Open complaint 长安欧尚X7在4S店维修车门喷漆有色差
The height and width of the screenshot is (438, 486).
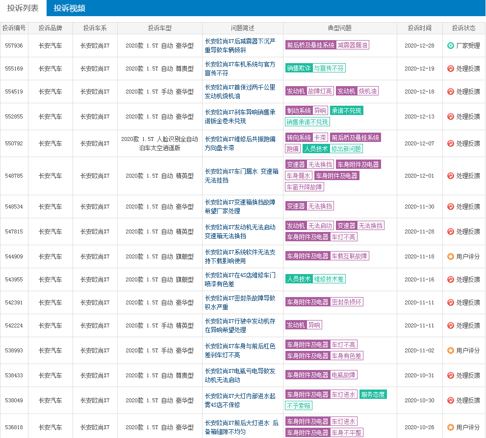(x=240, y=279)
